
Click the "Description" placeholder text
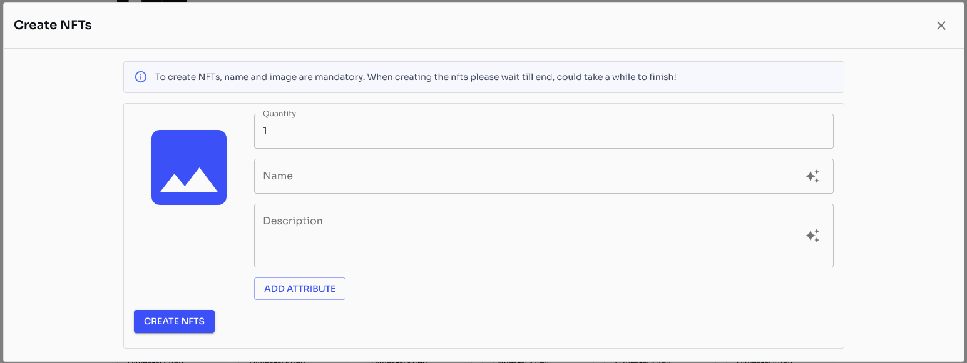pos(293,221)
